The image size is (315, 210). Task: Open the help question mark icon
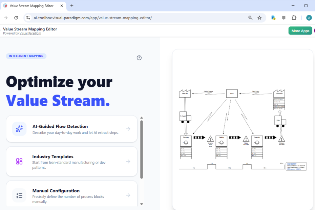coord(139,58)
